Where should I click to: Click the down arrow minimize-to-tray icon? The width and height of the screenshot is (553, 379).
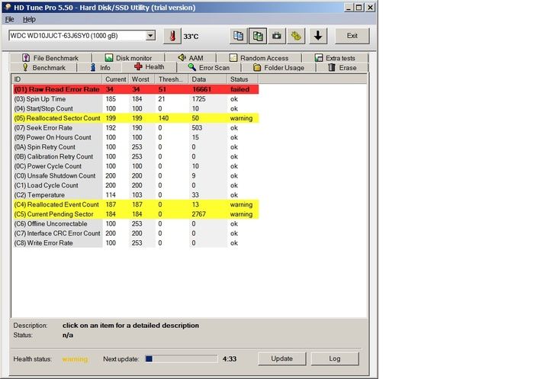318,36
